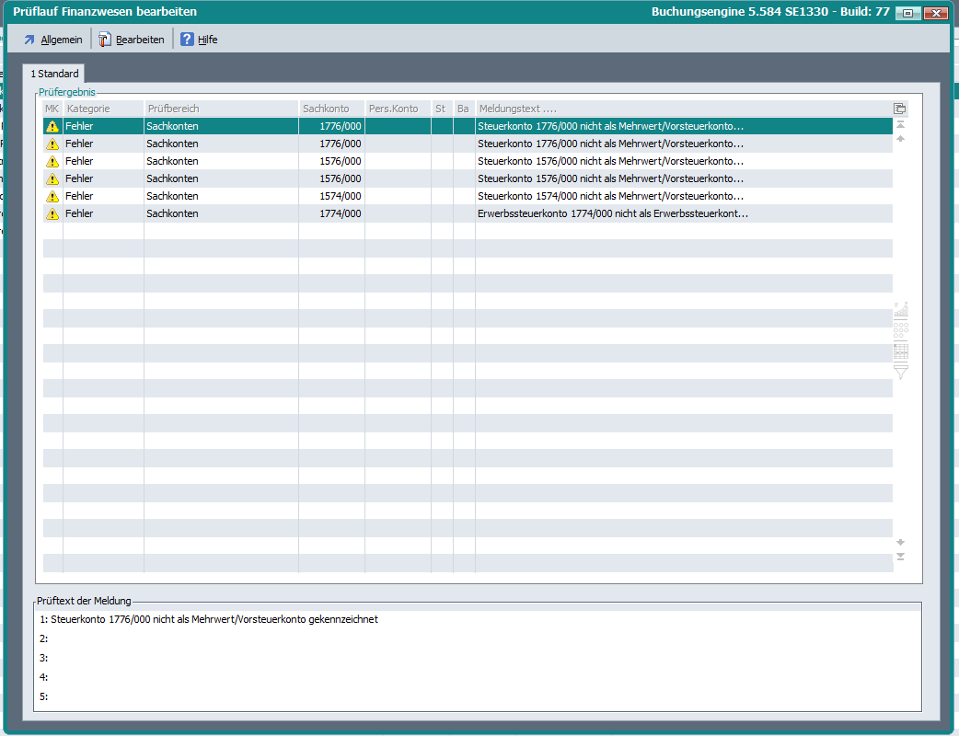959x736 pixels.
Task: Open the Allgemein menu
Action: click(x=52, y=40)
